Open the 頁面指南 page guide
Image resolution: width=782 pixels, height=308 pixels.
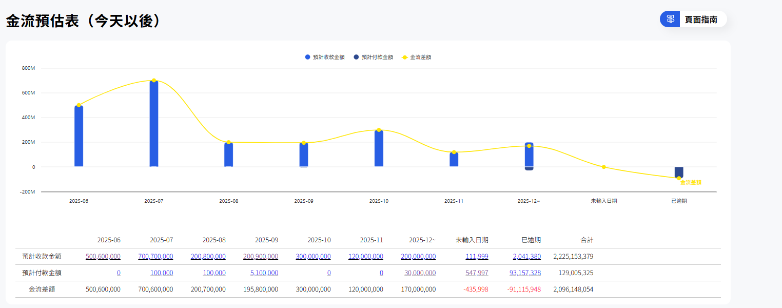click(693, 20)
